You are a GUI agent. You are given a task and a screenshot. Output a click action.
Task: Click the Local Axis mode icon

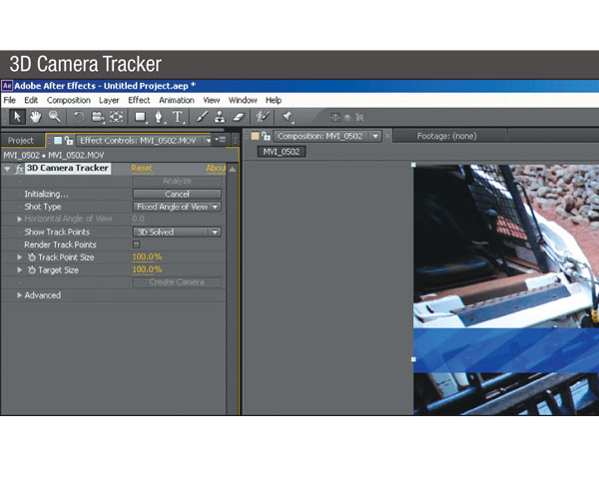(335, 118)
